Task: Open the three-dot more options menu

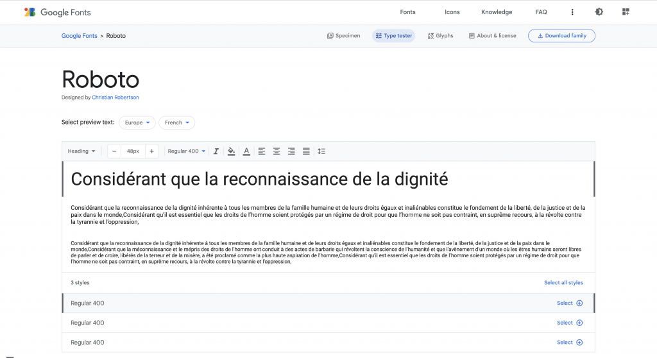Action: [572, 12]
